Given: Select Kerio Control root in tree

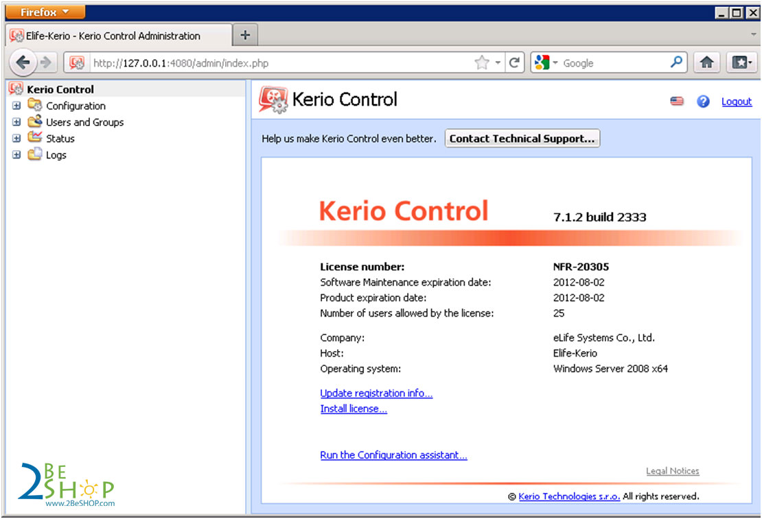Looking at the screenshot, I should (60, 89).
